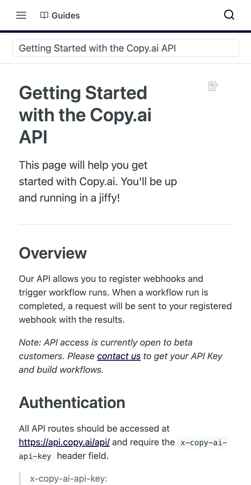Click the dark bar under the top navigation

tap(125, 32)
